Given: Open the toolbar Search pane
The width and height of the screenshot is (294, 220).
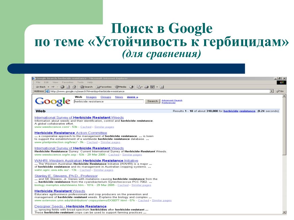Looking at the screenshot, I should coord(86,87).
